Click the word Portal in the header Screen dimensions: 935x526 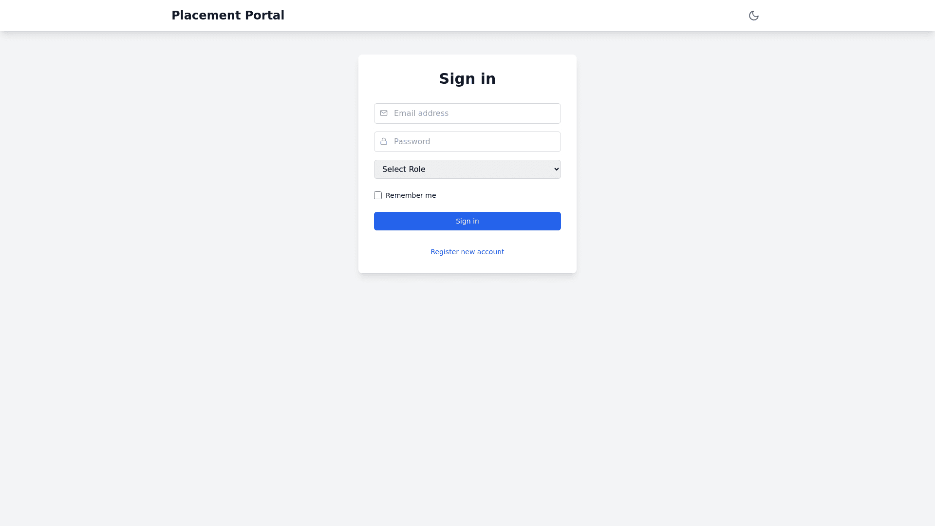[264, 16]
